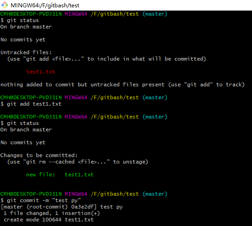252x226 pixels.
Task: Click the topmost CMH@DESKTOP-PVDJ31N prompt line
Action: coord(84,14)
